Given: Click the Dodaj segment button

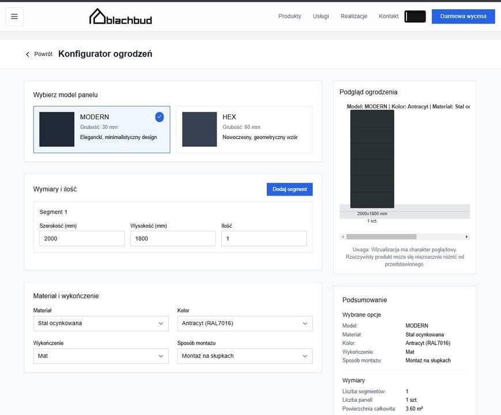Looking at the screenshot, I should pyautogui.click(x=290, y=189).
